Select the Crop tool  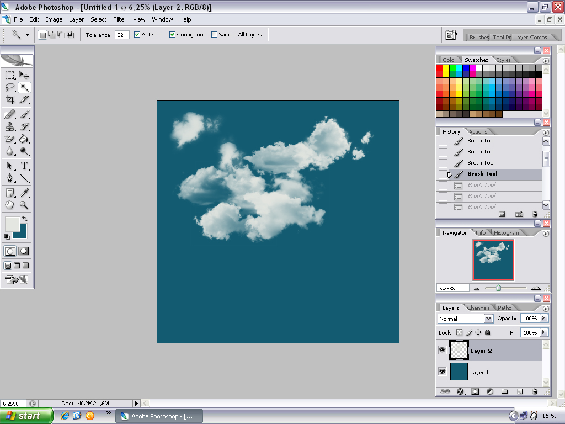click(x=10, y=99)
